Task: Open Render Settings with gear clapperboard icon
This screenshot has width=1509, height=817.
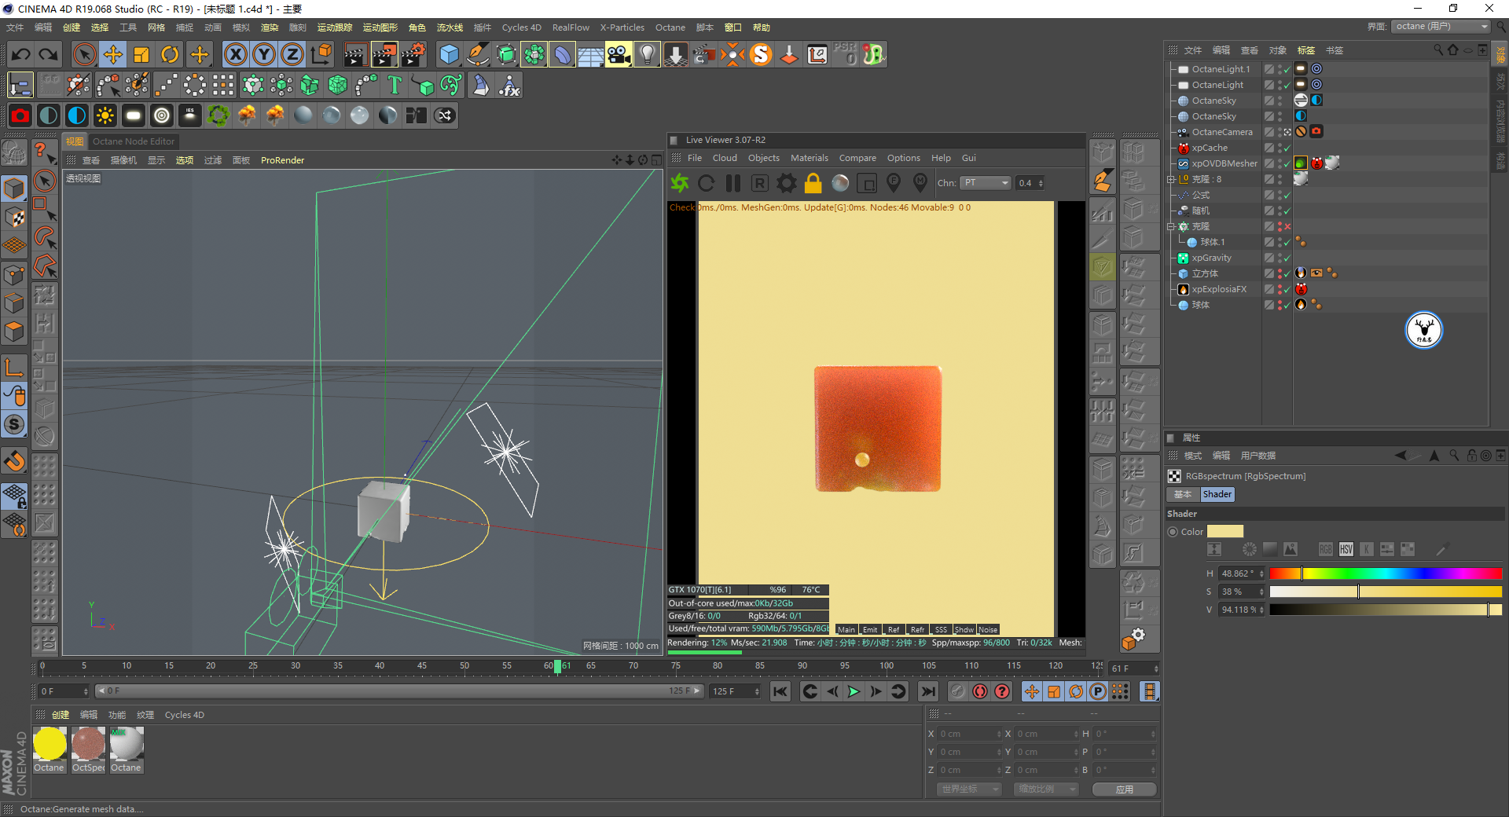Action: click(413, 54)
